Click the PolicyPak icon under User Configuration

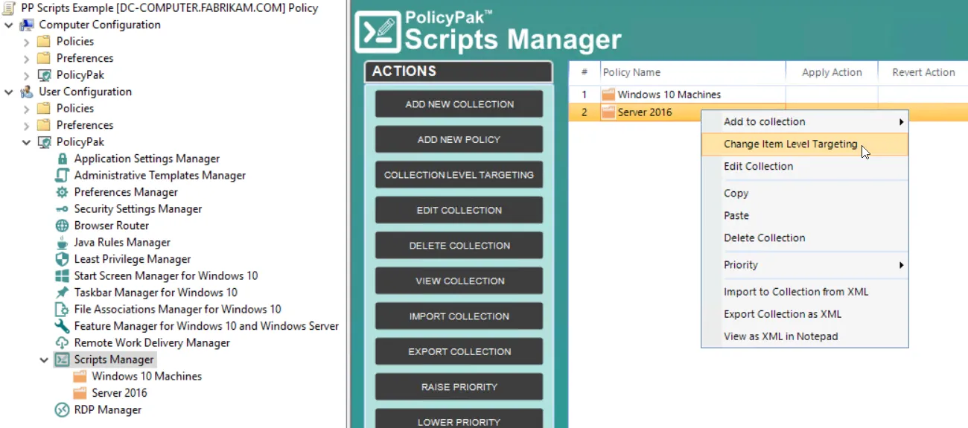(x=44, y=142)
